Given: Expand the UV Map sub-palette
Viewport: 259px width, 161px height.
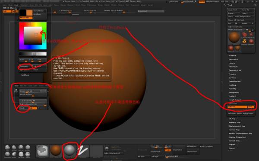Looking at the screenshot, I should point(232,118).
